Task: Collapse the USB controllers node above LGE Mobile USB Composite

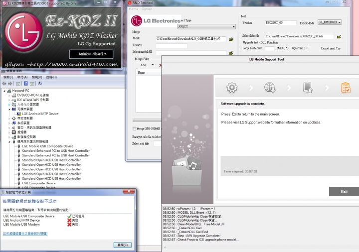Action: [9, 142]
